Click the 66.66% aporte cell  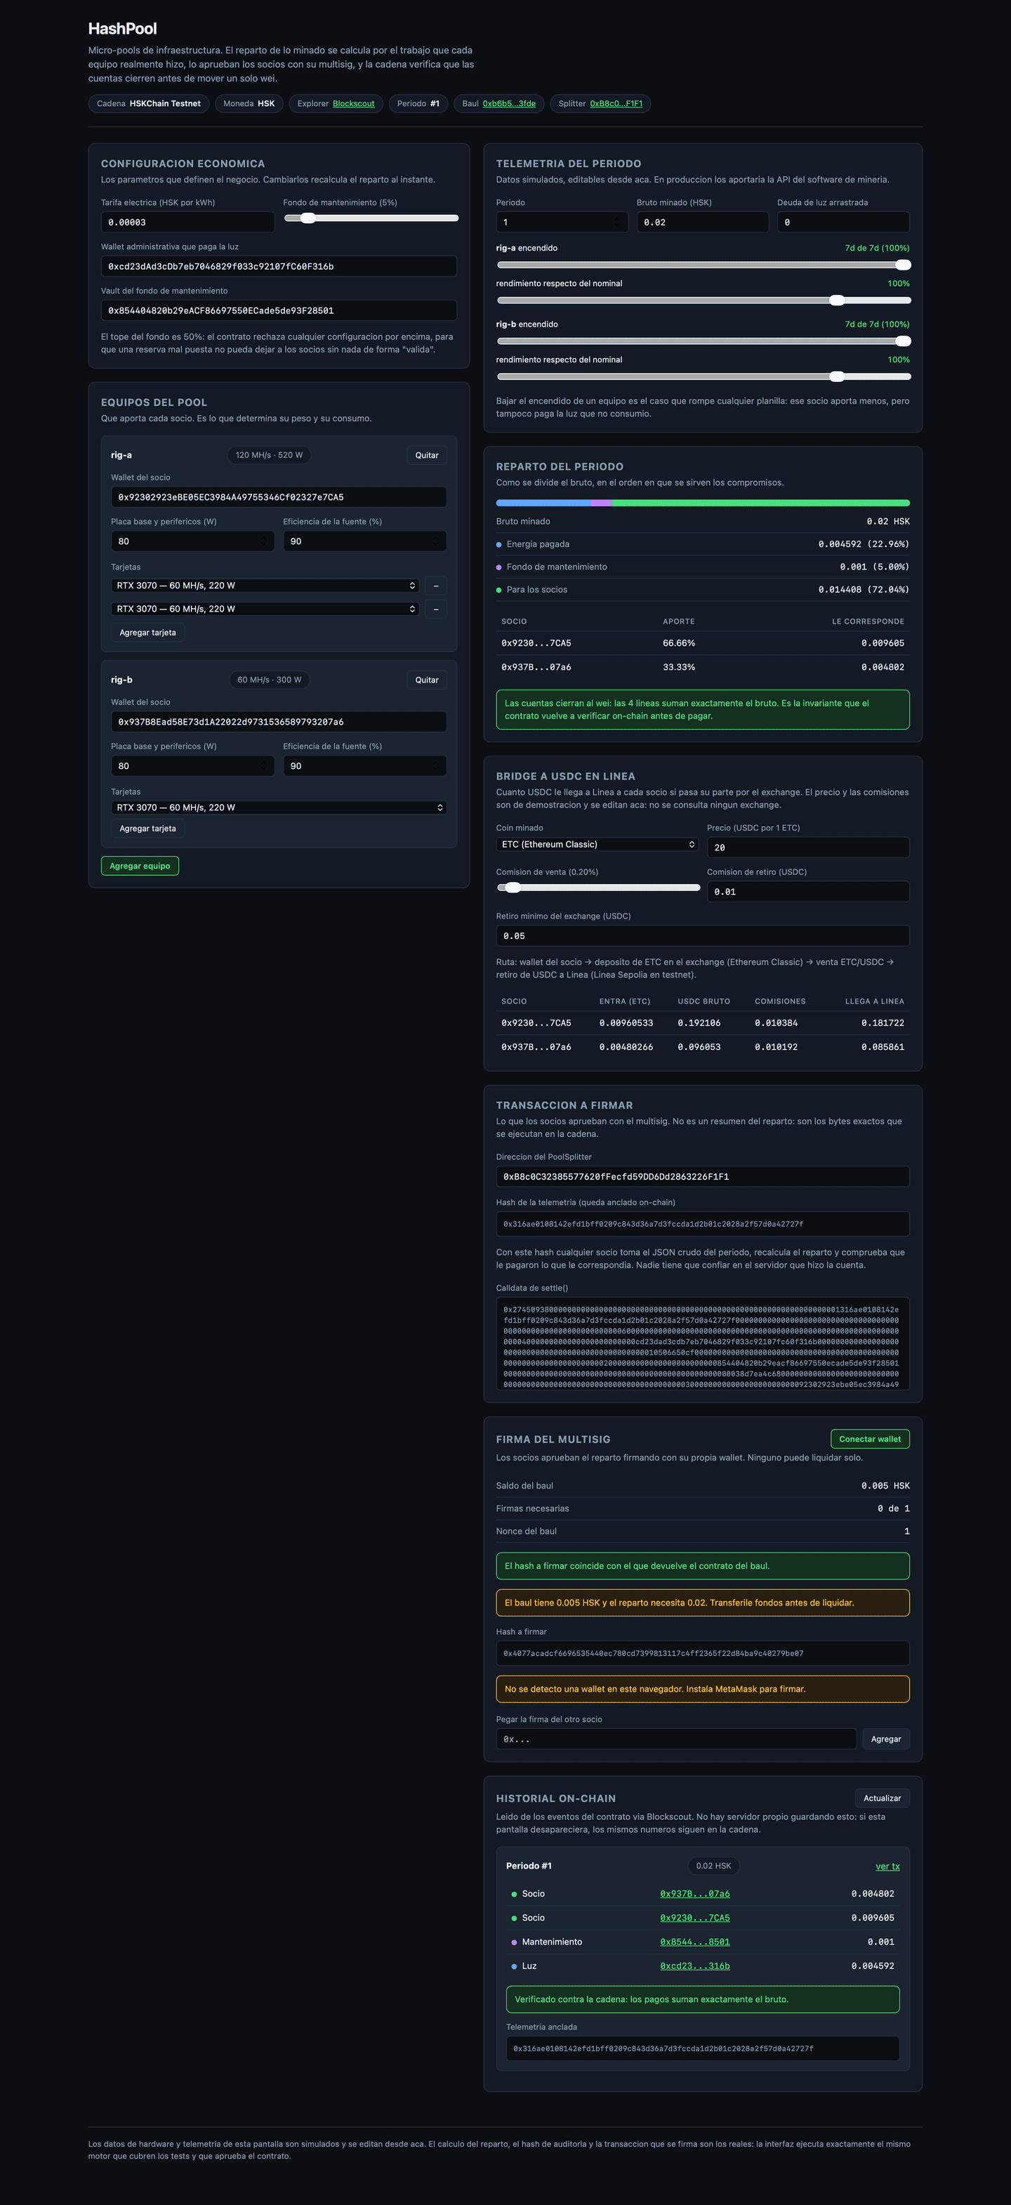click(679, 643)
